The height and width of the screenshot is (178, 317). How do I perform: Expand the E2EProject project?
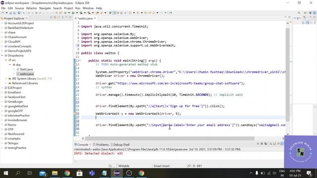coord(2,88)
